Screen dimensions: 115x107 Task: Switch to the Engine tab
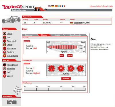57,35
